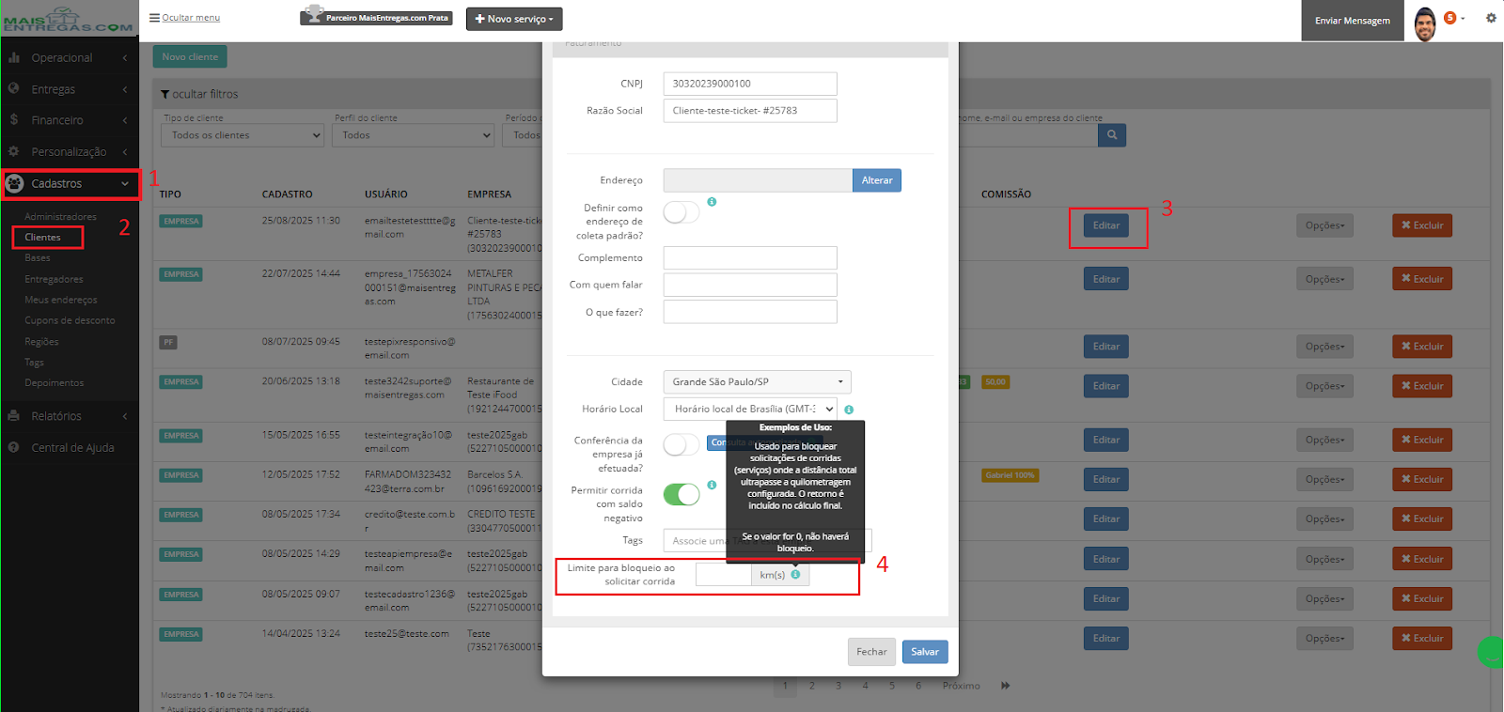Open the user avatar profile picture
The image size is (1504, 712).
(x=1425, y=24)
